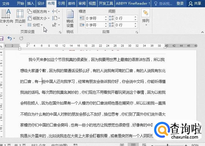Click the Undo arrow icon

pos(10,38)
